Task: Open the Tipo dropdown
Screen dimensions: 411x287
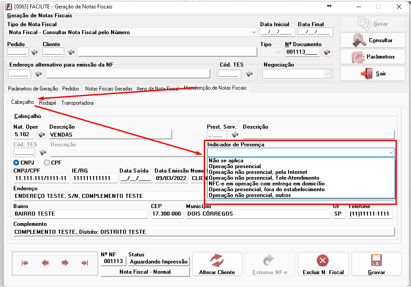Action: click(x=278, y=52)
